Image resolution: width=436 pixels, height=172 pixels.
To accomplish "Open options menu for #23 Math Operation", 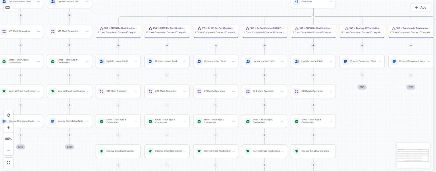I will (x=331, y=91).
